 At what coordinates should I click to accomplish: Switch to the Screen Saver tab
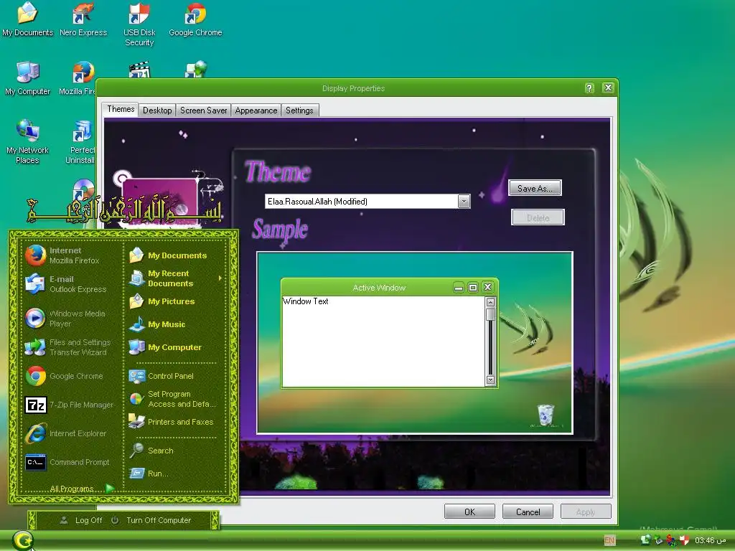pyautogui.click(x=203, y=110)
